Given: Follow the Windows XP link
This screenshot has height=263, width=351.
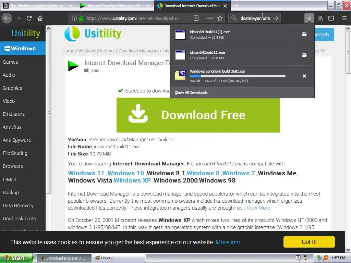Looking at the screenshot, I should point(132,180).
